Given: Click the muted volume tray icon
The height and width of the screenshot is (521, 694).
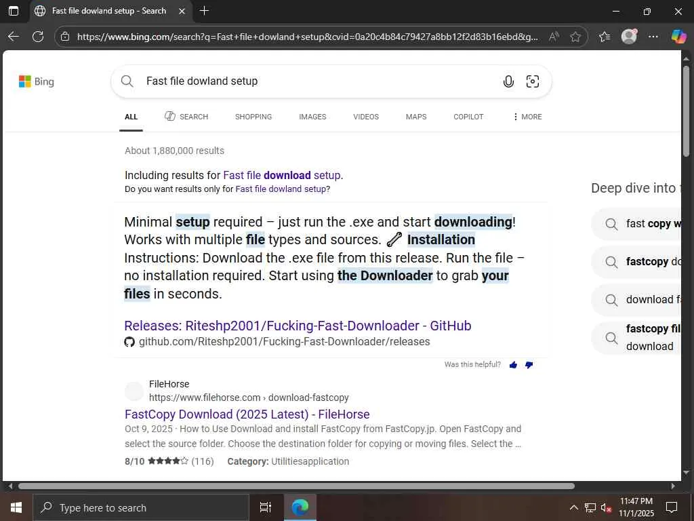Looking at the screenshot, I should pyautogui.click(x=606, y=507).
